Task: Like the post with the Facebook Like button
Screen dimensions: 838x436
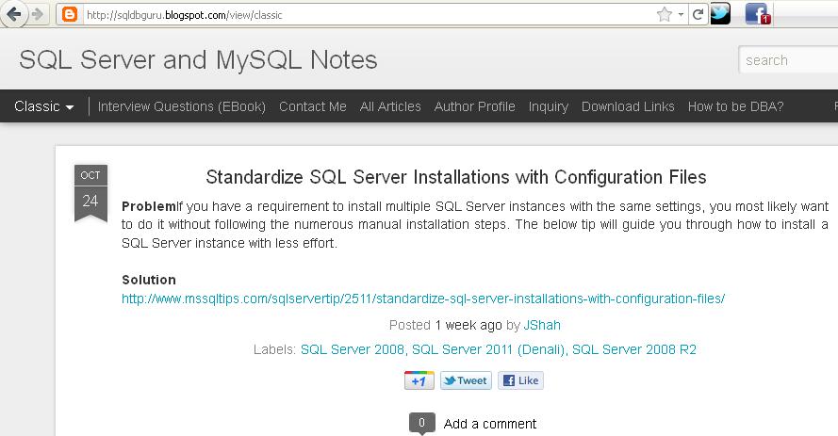Action: point(520,380)
